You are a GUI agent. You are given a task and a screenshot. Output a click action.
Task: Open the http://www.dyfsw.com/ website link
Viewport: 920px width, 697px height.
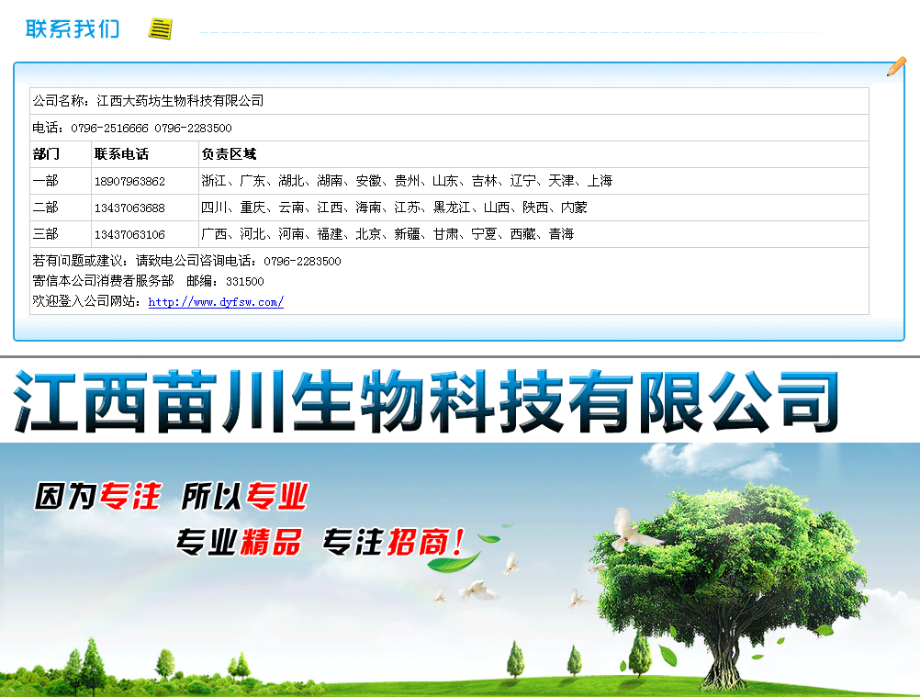[x=216, y=302]
